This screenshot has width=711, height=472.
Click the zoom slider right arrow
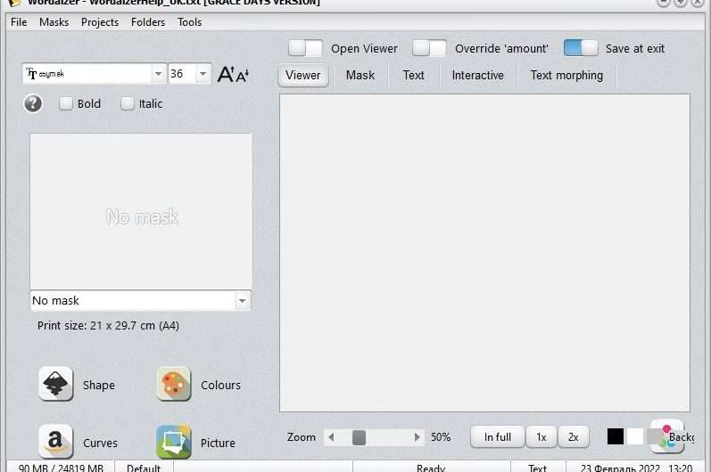[x=418, y=437]
